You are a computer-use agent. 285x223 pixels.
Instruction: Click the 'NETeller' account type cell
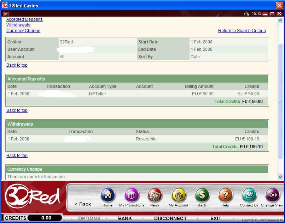click(x=98, y=94)
